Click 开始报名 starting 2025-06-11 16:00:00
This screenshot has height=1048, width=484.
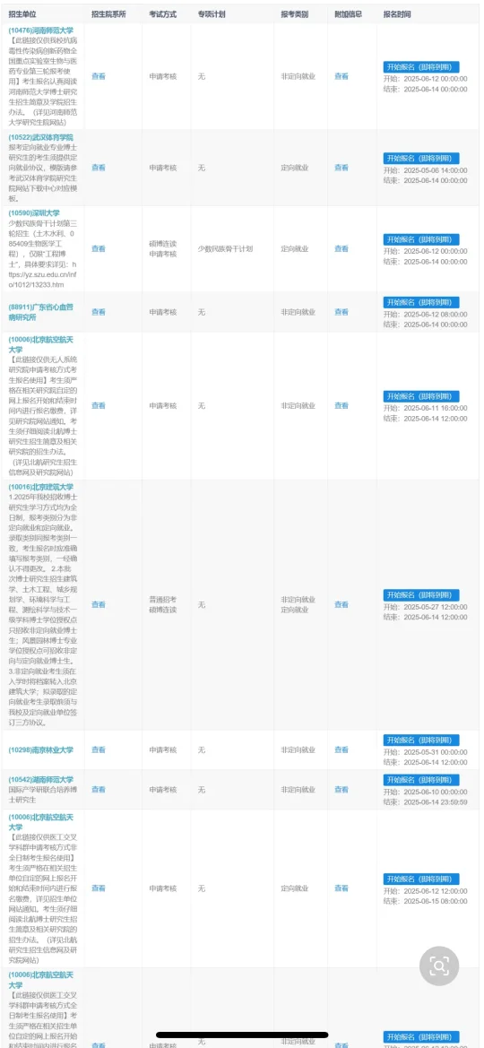coord(421,396)
